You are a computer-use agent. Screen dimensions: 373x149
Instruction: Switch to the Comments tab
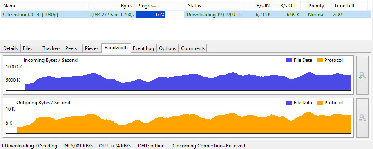(193, 48)
